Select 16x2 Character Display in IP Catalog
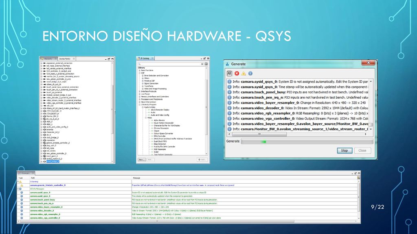 (160, 110)
